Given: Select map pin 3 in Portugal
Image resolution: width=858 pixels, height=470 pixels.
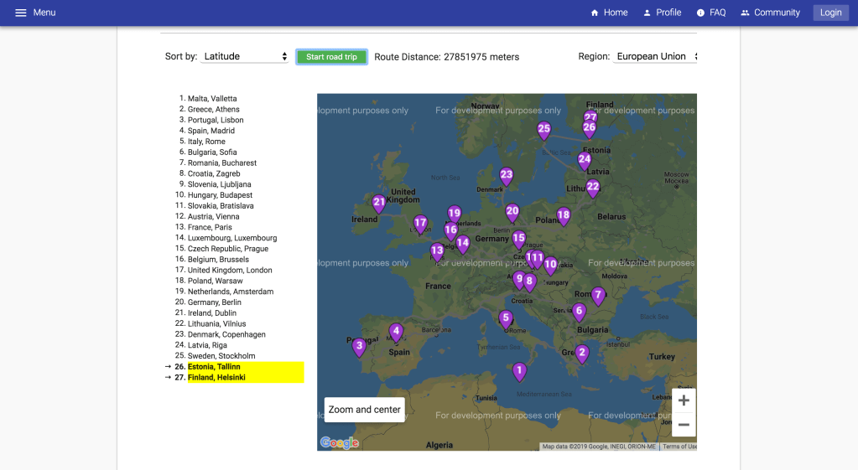Looking at the screenshot, I should click(359, 345).
